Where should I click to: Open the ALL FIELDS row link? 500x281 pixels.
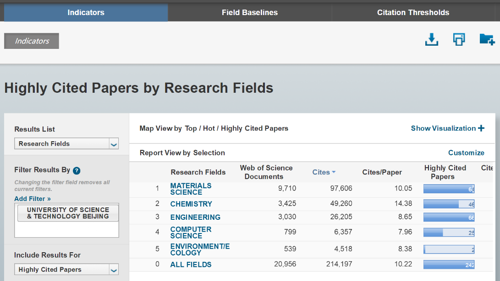point(191,265)
